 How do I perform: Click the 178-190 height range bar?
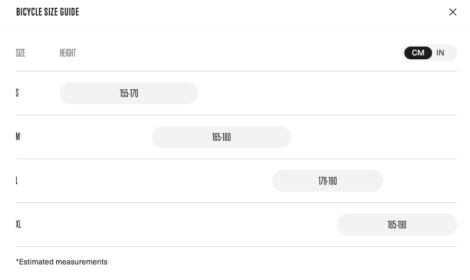[327, 181]
